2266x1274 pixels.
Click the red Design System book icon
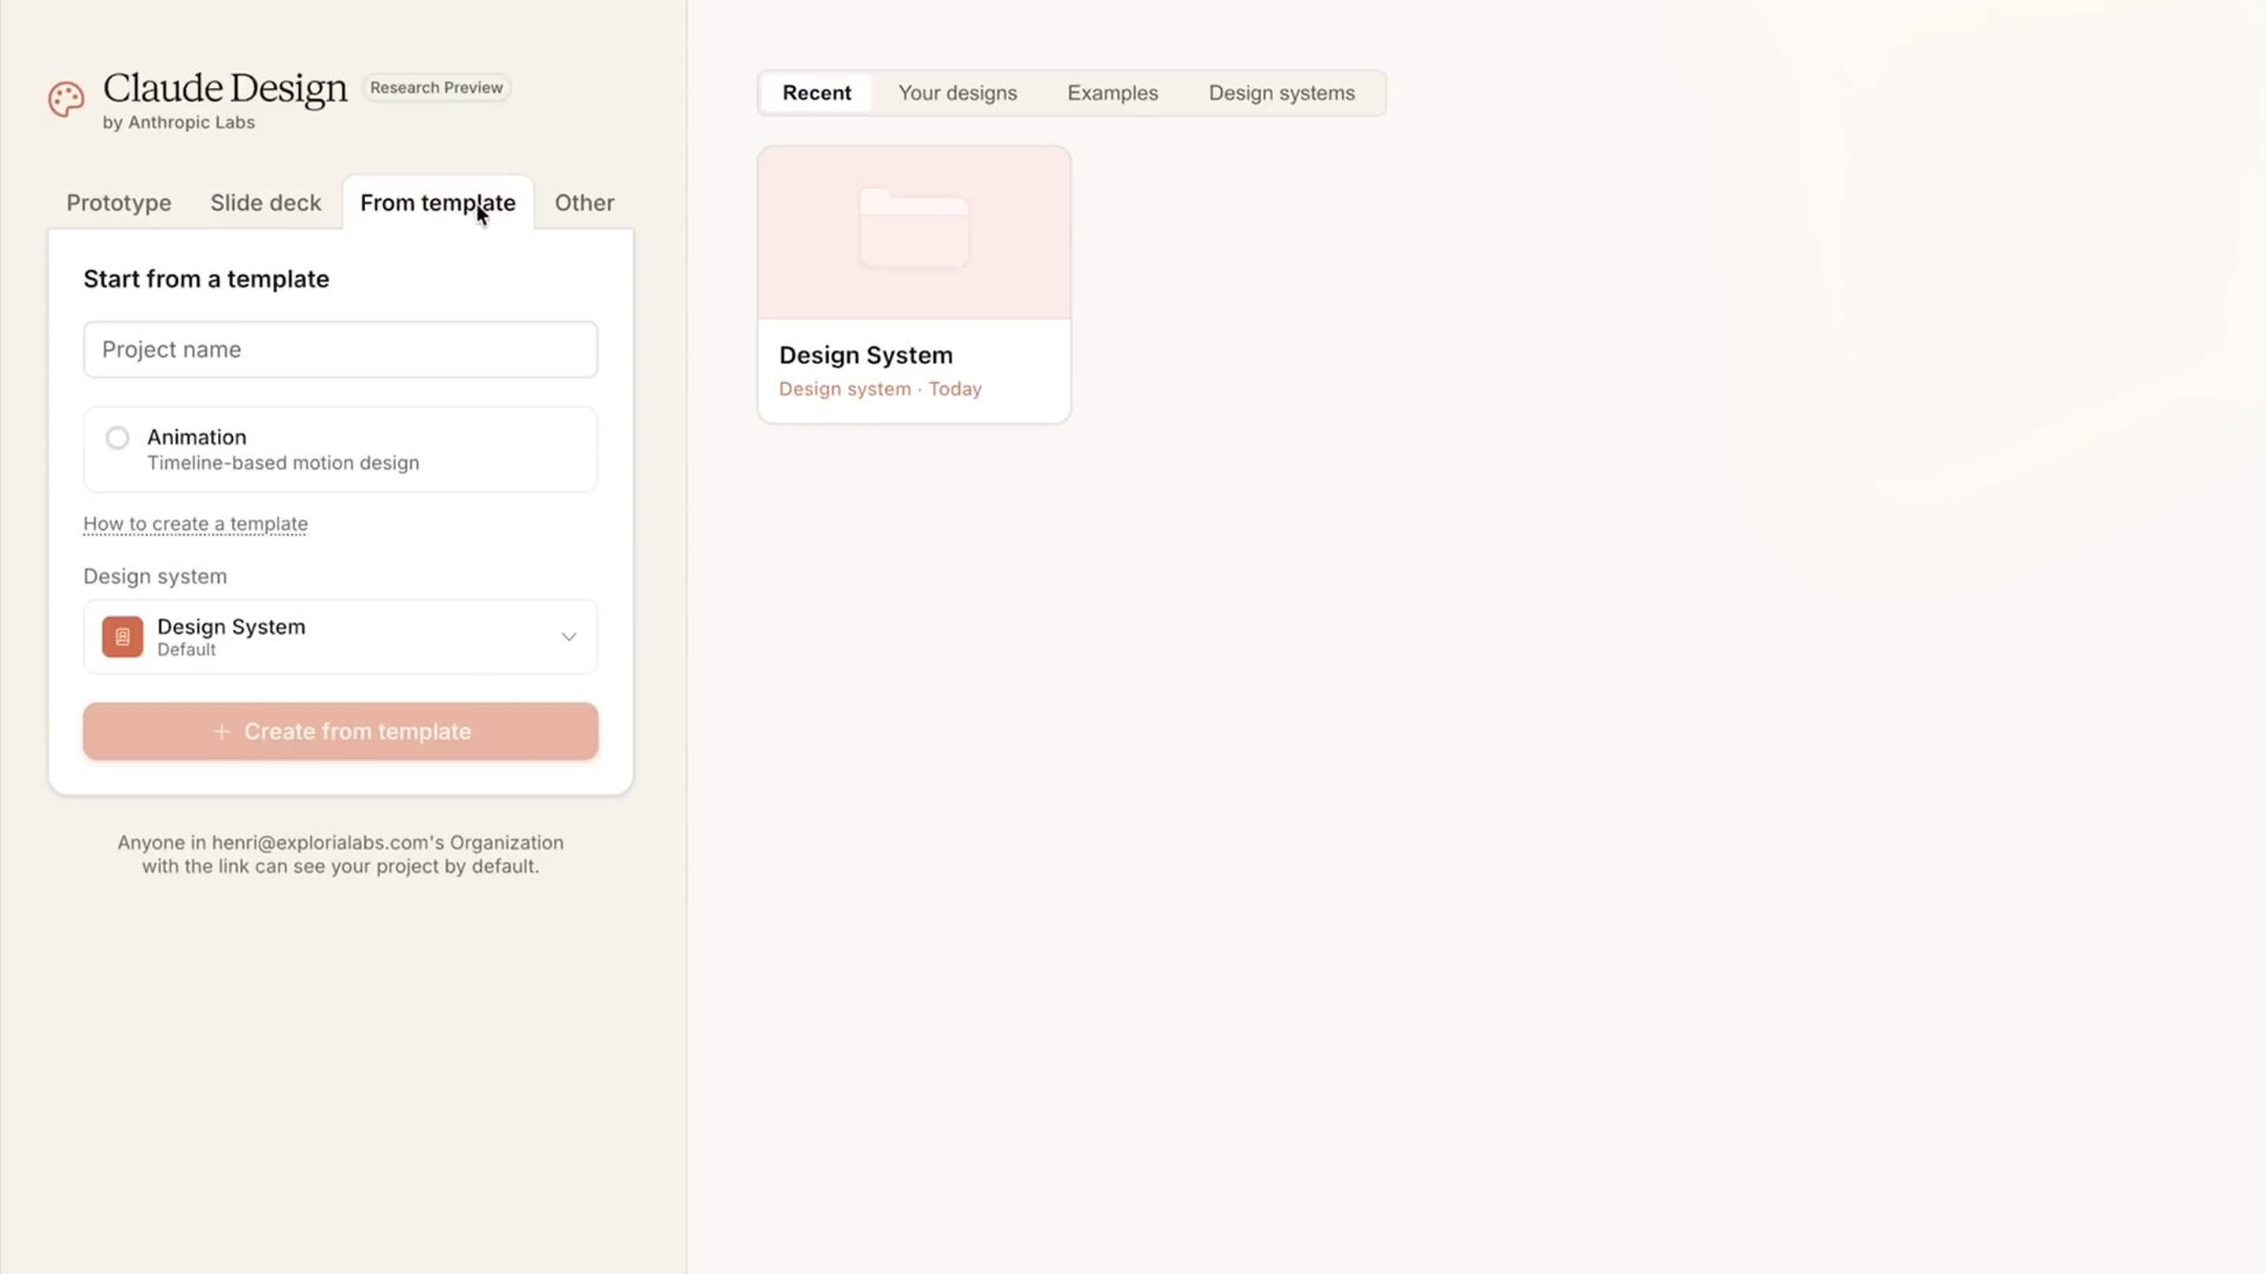click(122, 636)
